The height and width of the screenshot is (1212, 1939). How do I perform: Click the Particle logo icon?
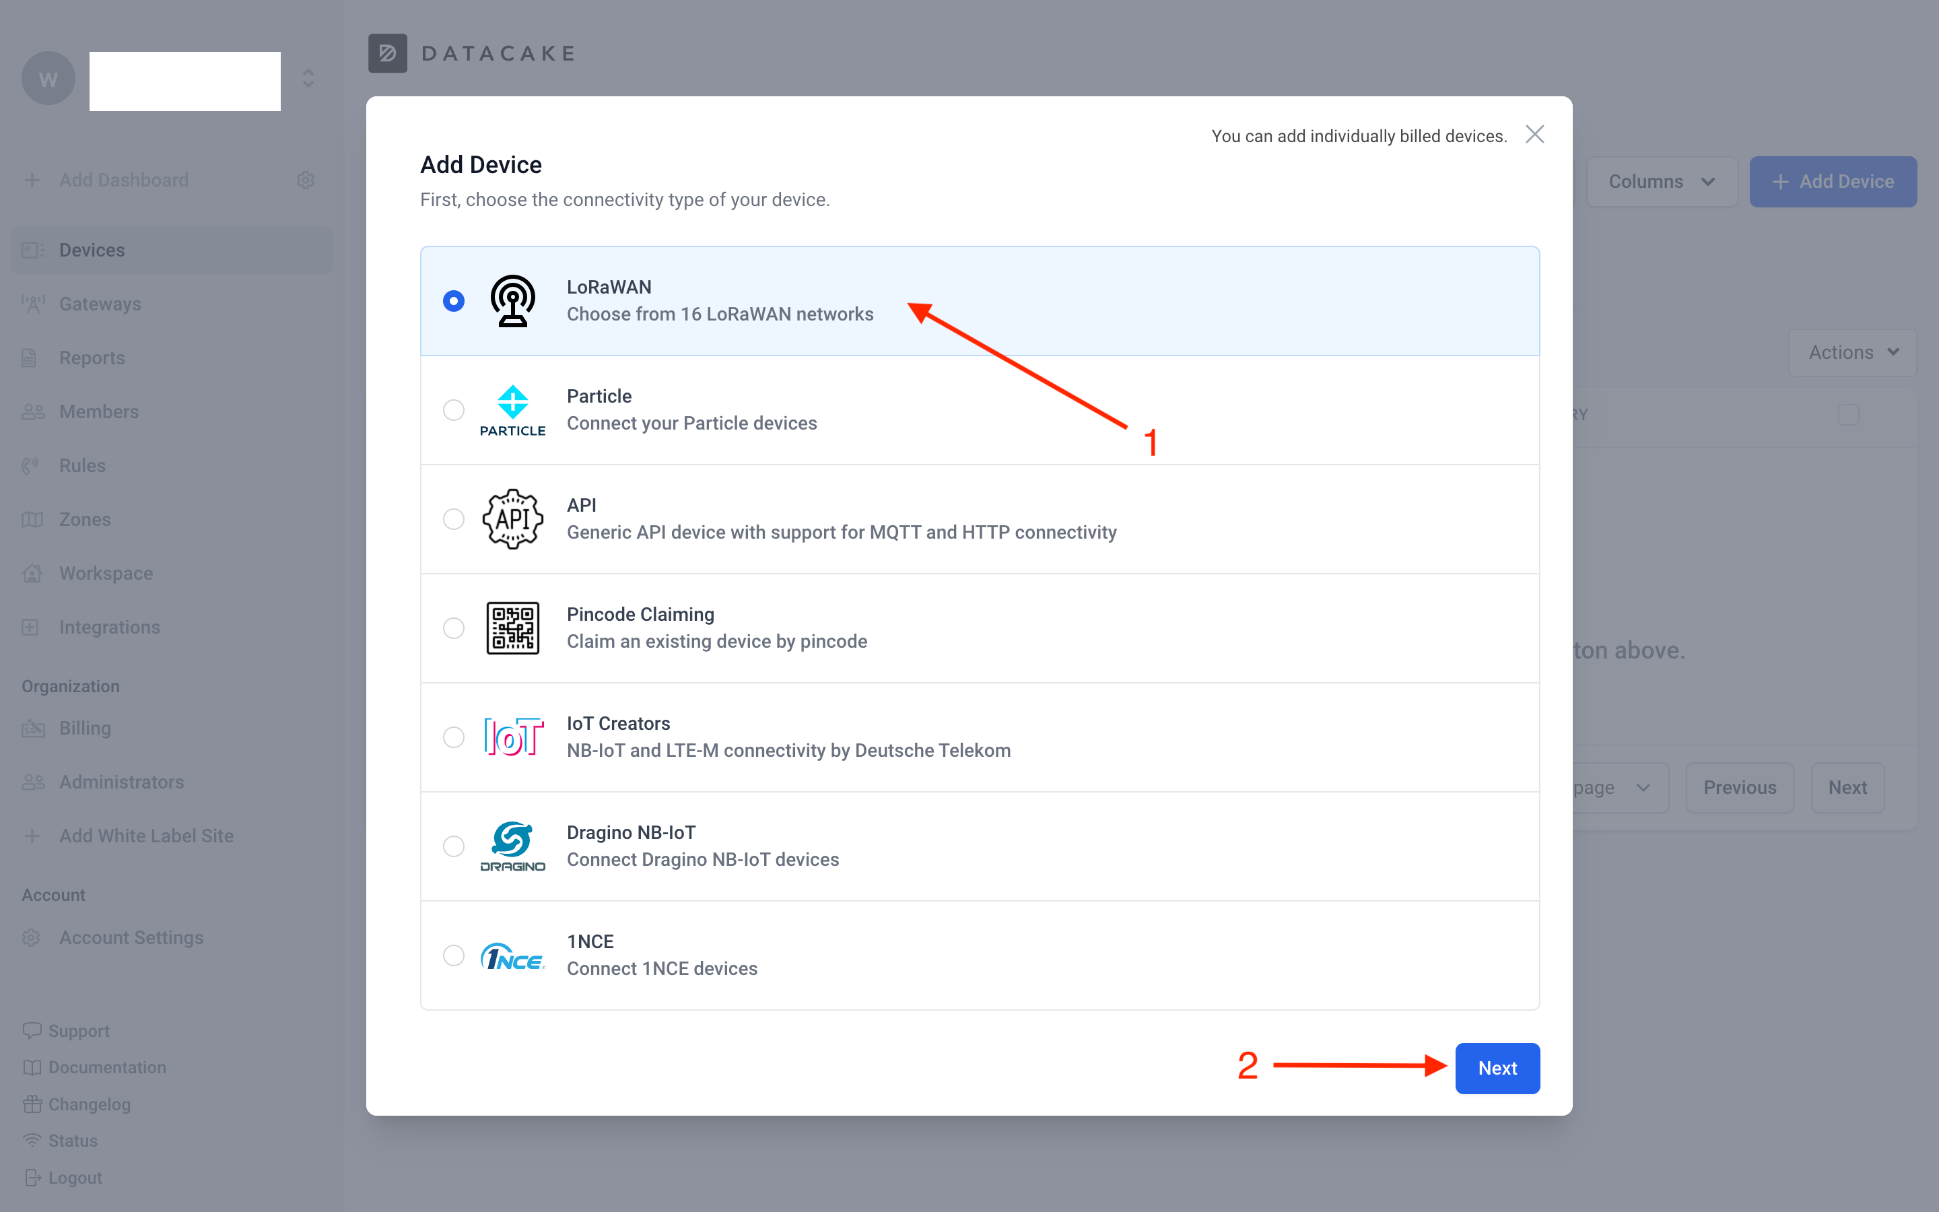[513, 411]
